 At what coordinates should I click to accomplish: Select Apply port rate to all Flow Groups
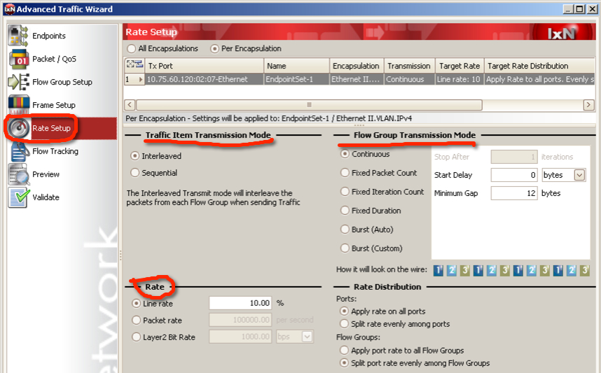344,350
